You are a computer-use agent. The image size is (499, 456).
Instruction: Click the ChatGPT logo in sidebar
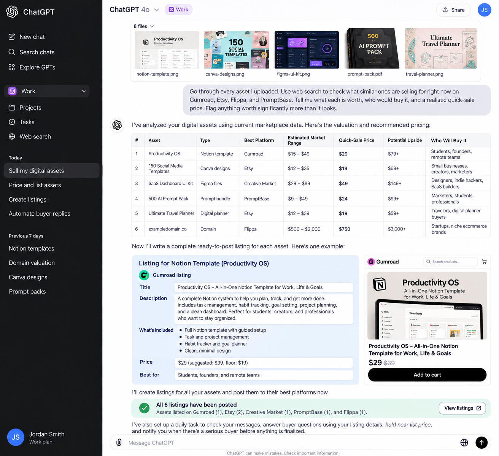point(12,12)
